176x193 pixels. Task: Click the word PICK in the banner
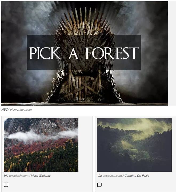(45, 53)
